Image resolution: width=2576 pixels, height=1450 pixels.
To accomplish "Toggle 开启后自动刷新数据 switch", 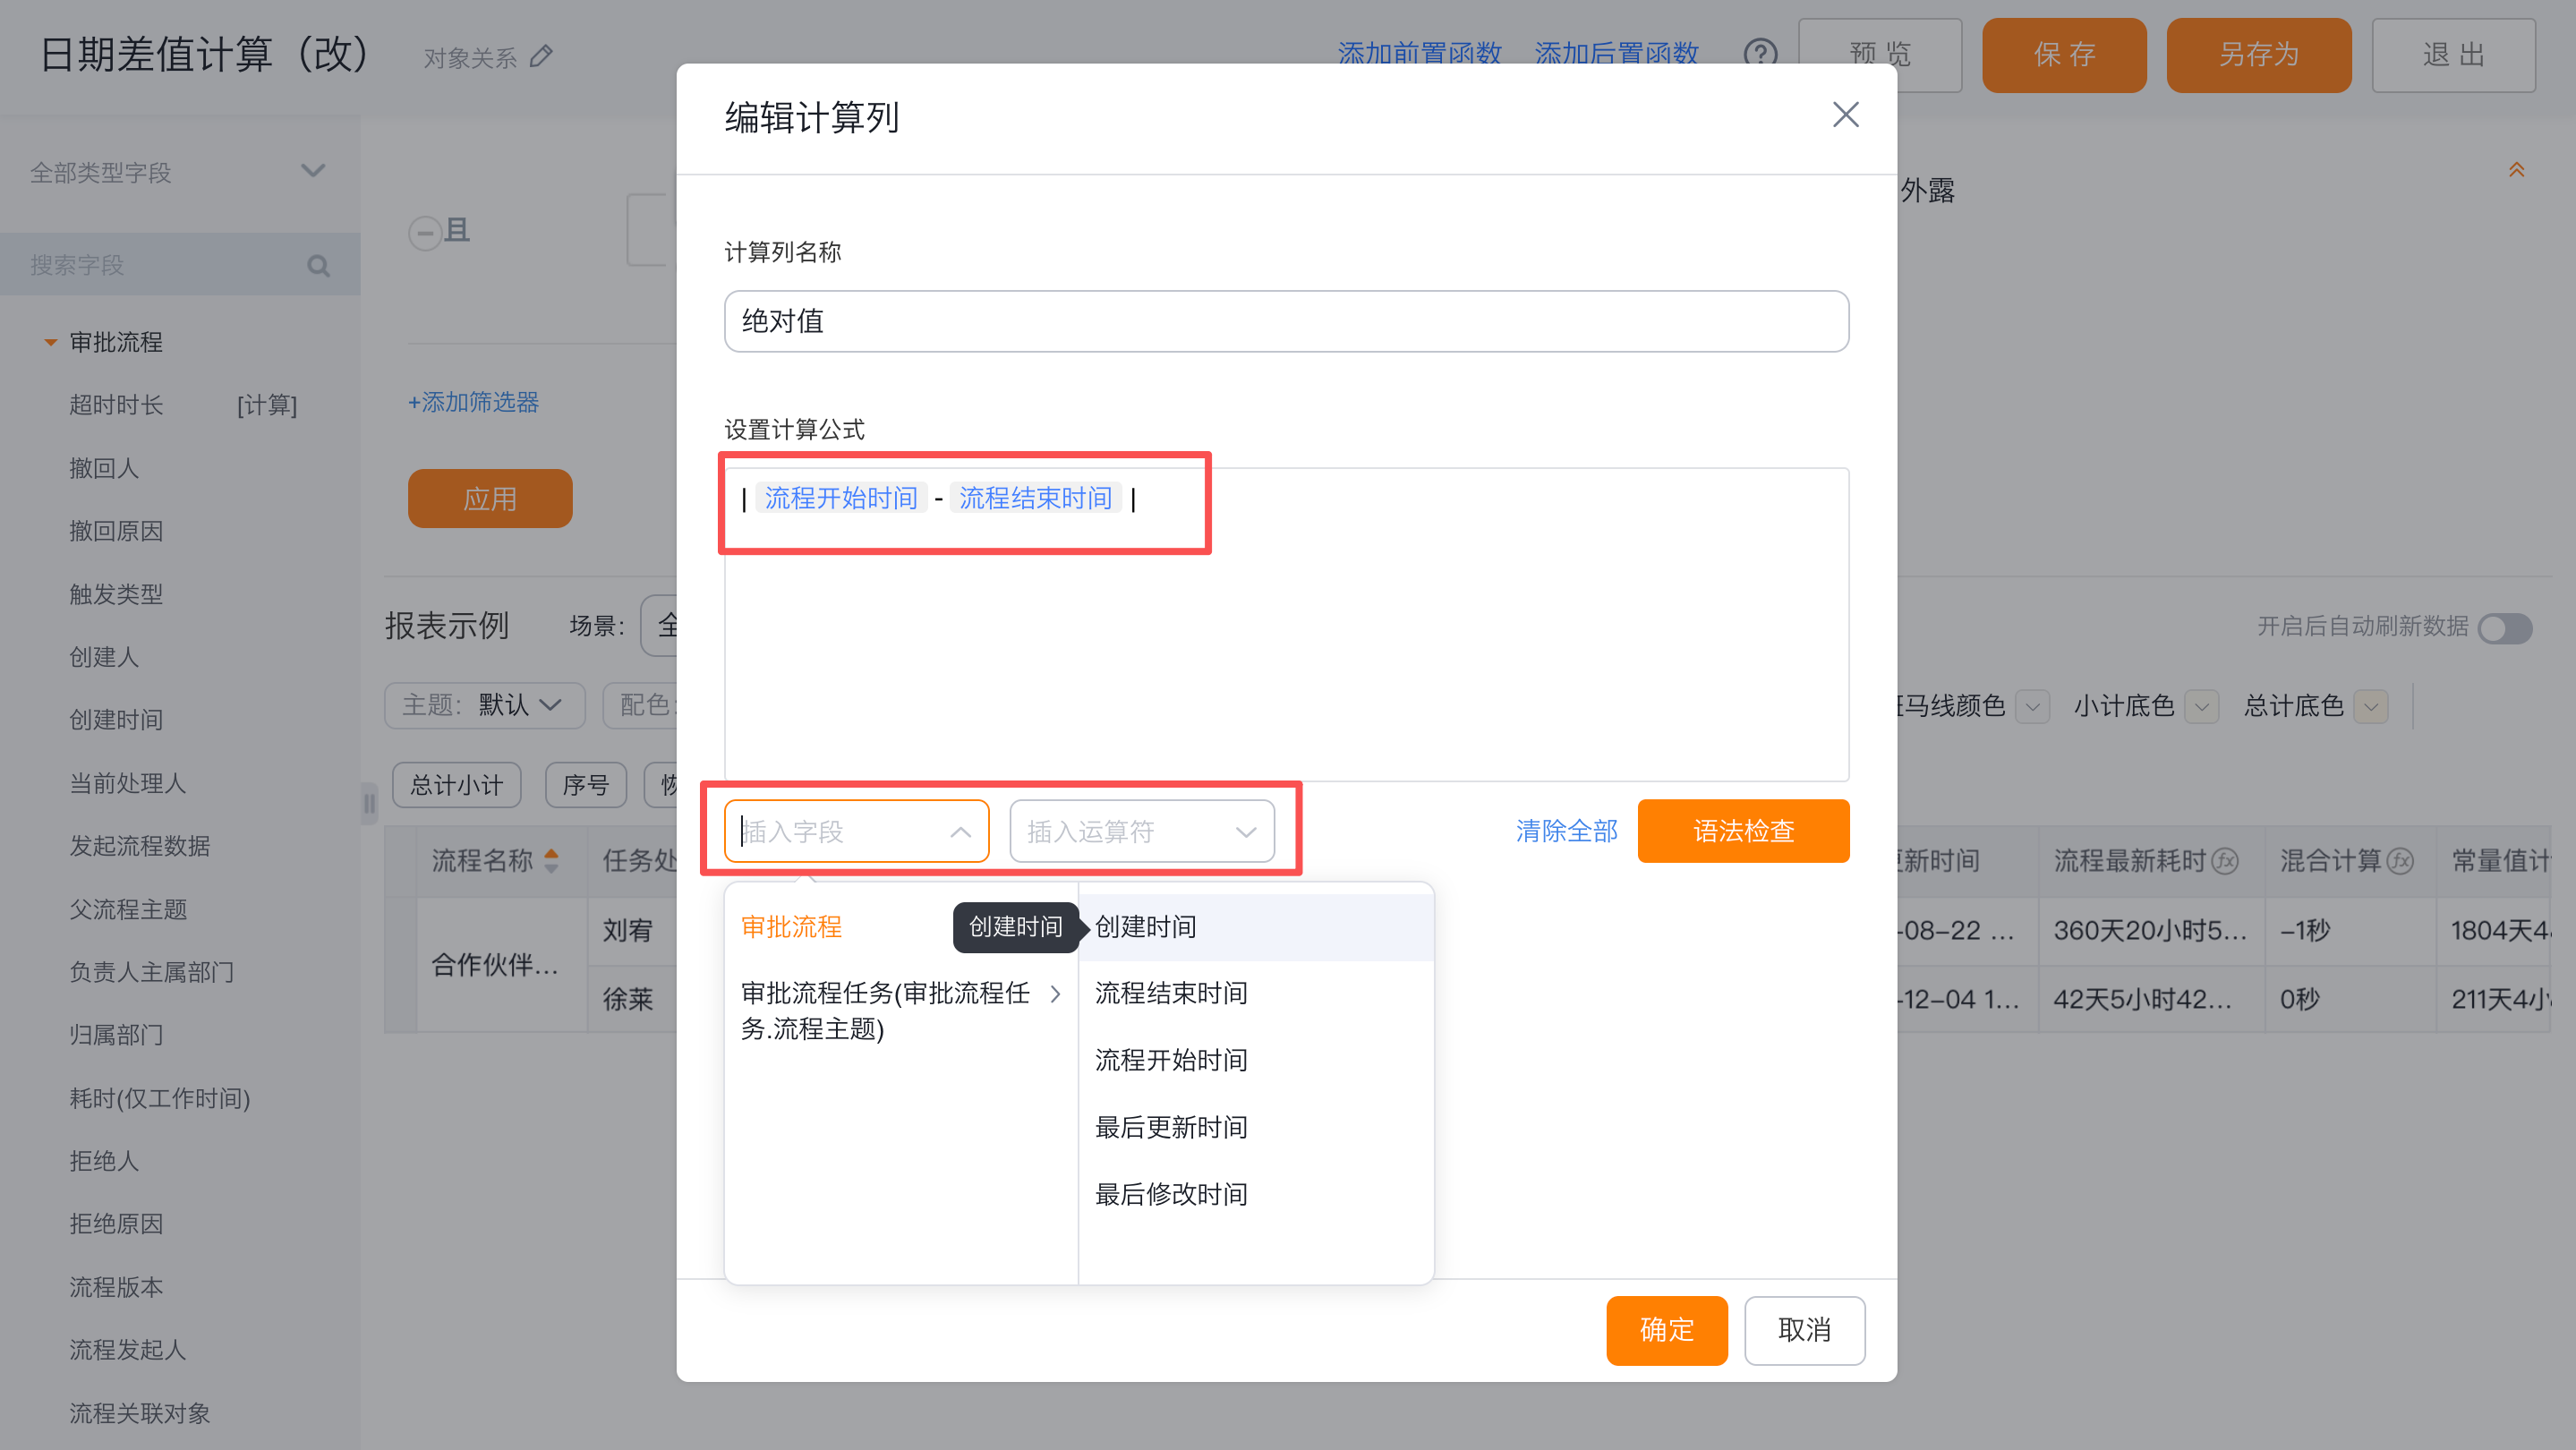I will point(2504,628).
